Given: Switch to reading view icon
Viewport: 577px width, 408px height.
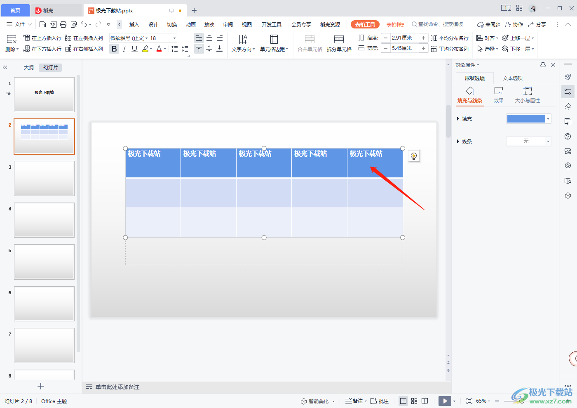Looking at the screenshot, I should pyautogui.click(x=425, y=401).
